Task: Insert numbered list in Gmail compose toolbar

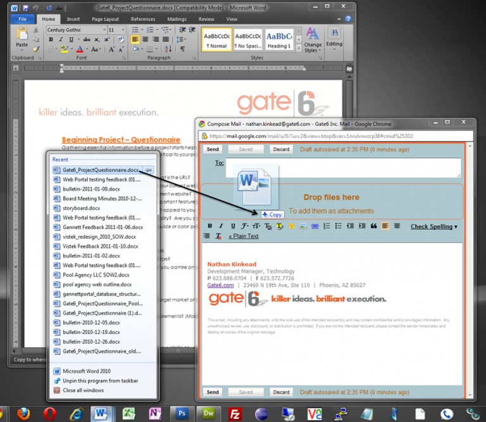Action: coord(327,226)
